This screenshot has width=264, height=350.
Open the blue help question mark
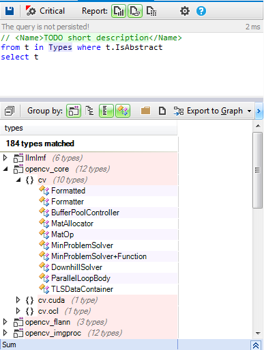pos(201,11)
